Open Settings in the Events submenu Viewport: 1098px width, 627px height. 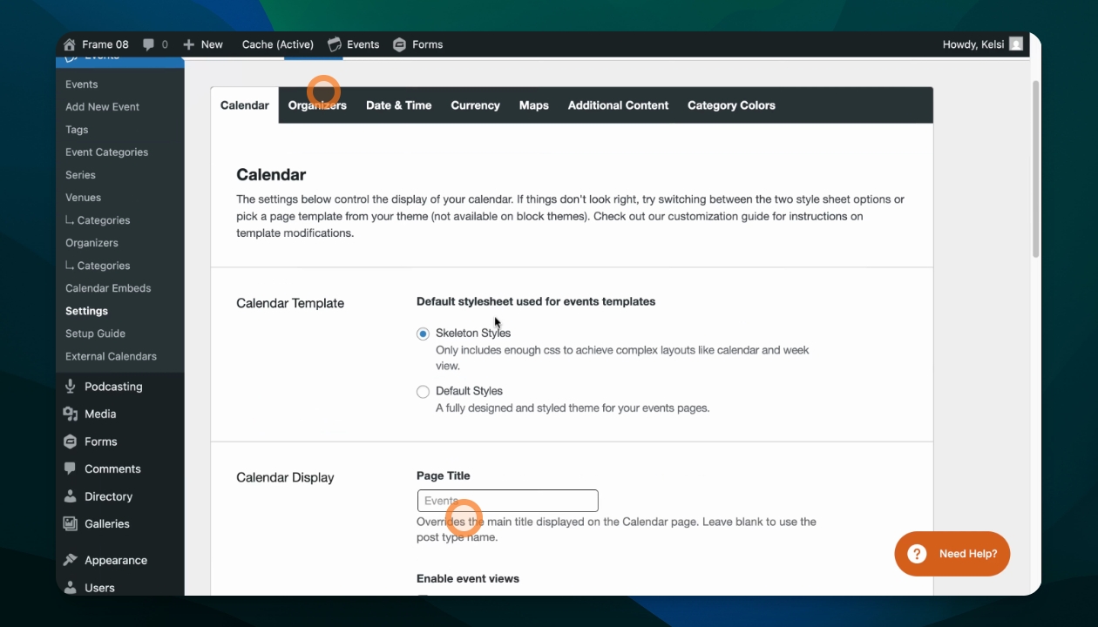87,311
